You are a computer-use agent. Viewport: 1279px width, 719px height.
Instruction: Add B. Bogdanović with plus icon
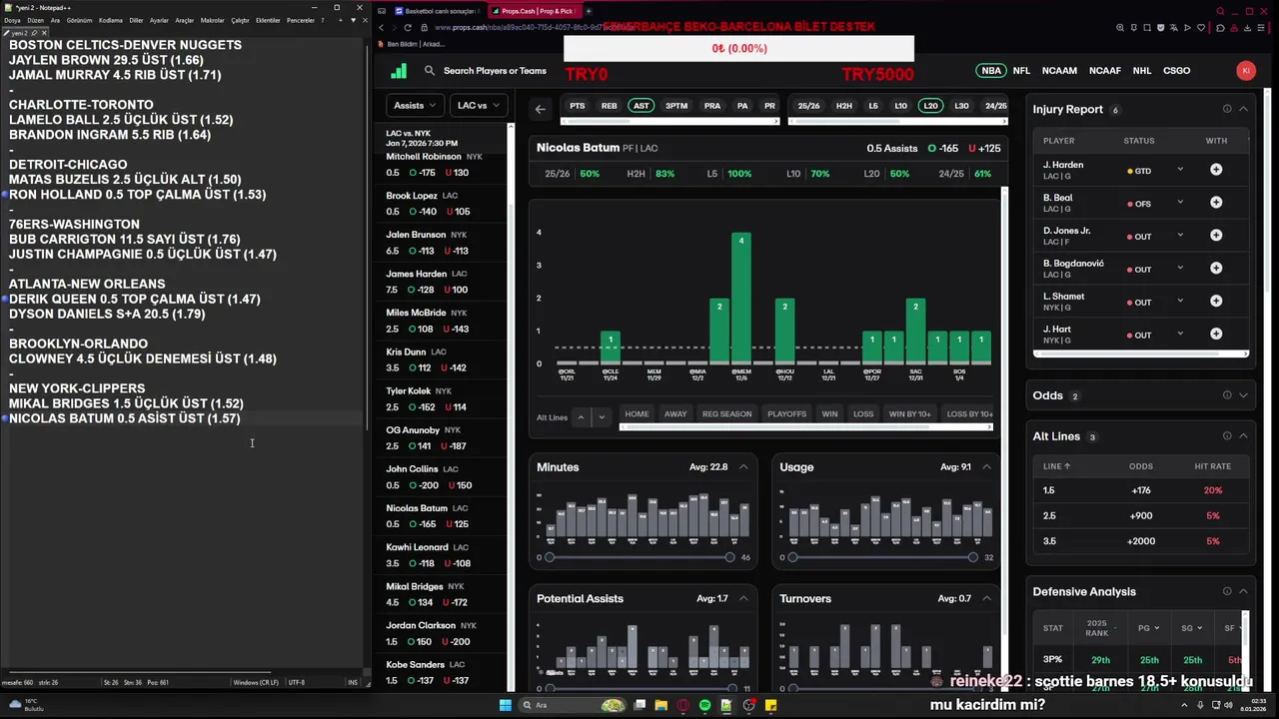point(1216,269)
